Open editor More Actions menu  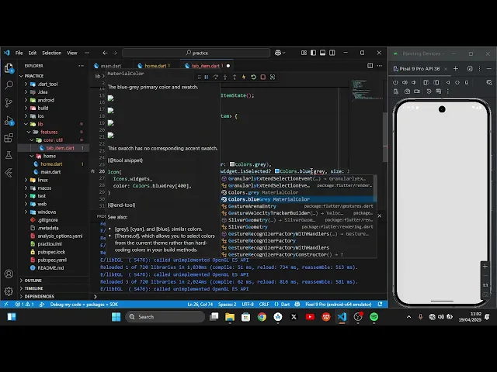(380, 65)
